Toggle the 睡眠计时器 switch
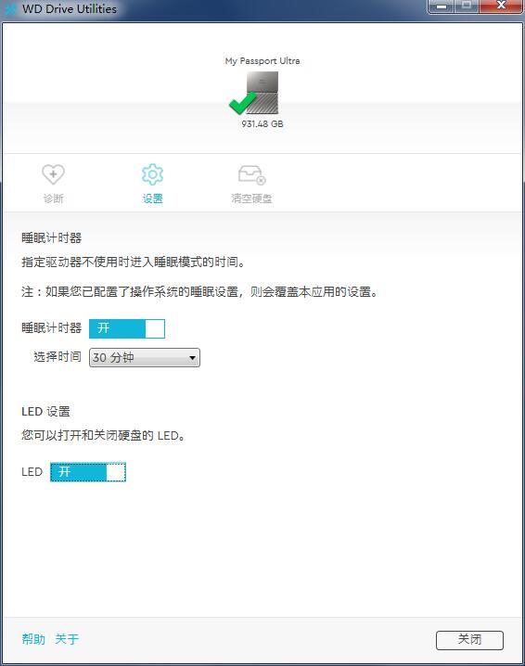The height and width of the screenshot is (666, 525). pyautogui.click(x=127, y=328)
